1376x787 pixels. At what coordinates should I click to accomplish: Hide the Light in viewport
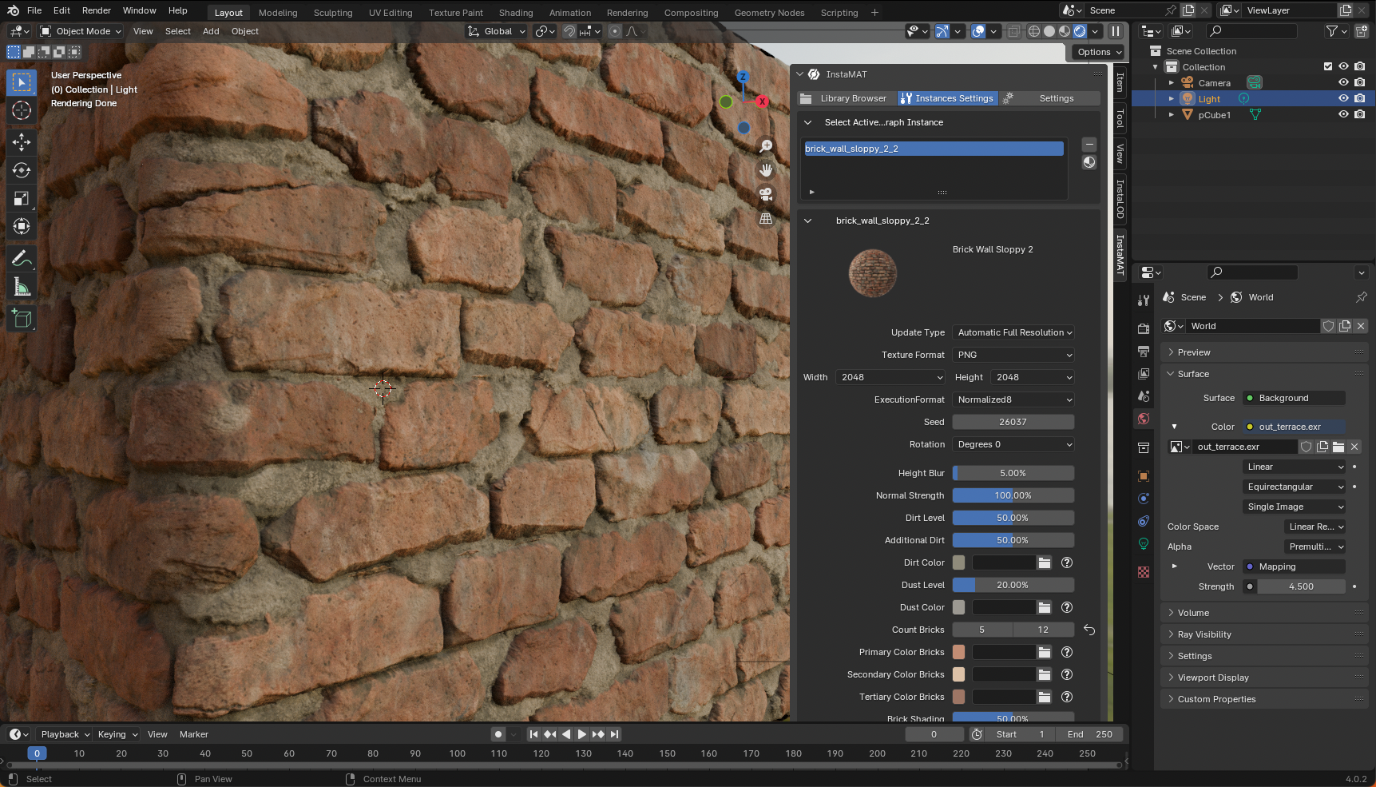click(x=1343, y=98)
